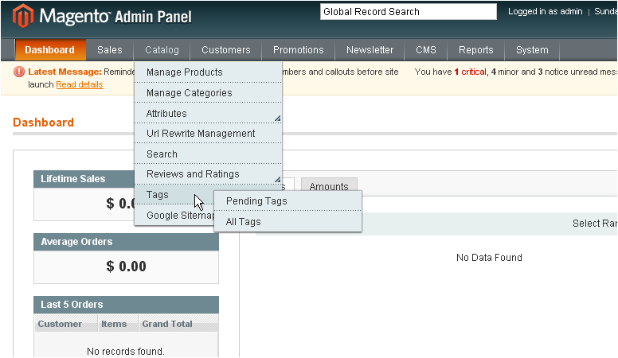This screenshot has width=618, height=358.
Task: Open the CMS menu
Action: 426,50
